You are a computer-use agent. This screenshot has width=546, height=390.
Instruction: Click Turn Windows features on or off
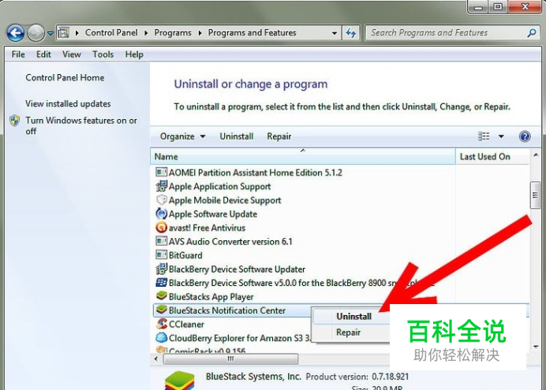pos(80,125)
